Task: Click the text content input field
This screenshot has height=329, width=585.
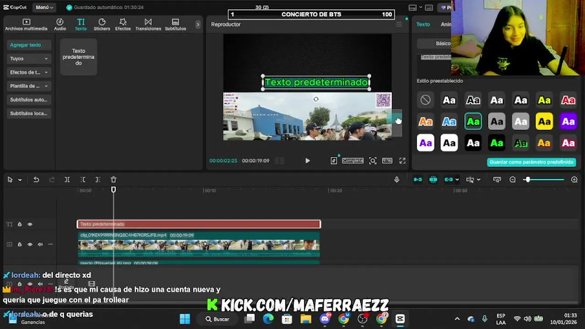Action: click(x=436, y=57)
